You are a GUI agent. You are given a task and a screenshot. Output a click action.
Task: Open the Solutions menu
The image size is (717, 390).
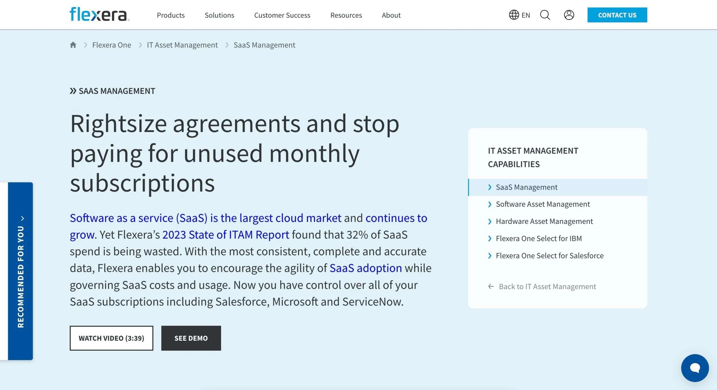pos(219,15)
